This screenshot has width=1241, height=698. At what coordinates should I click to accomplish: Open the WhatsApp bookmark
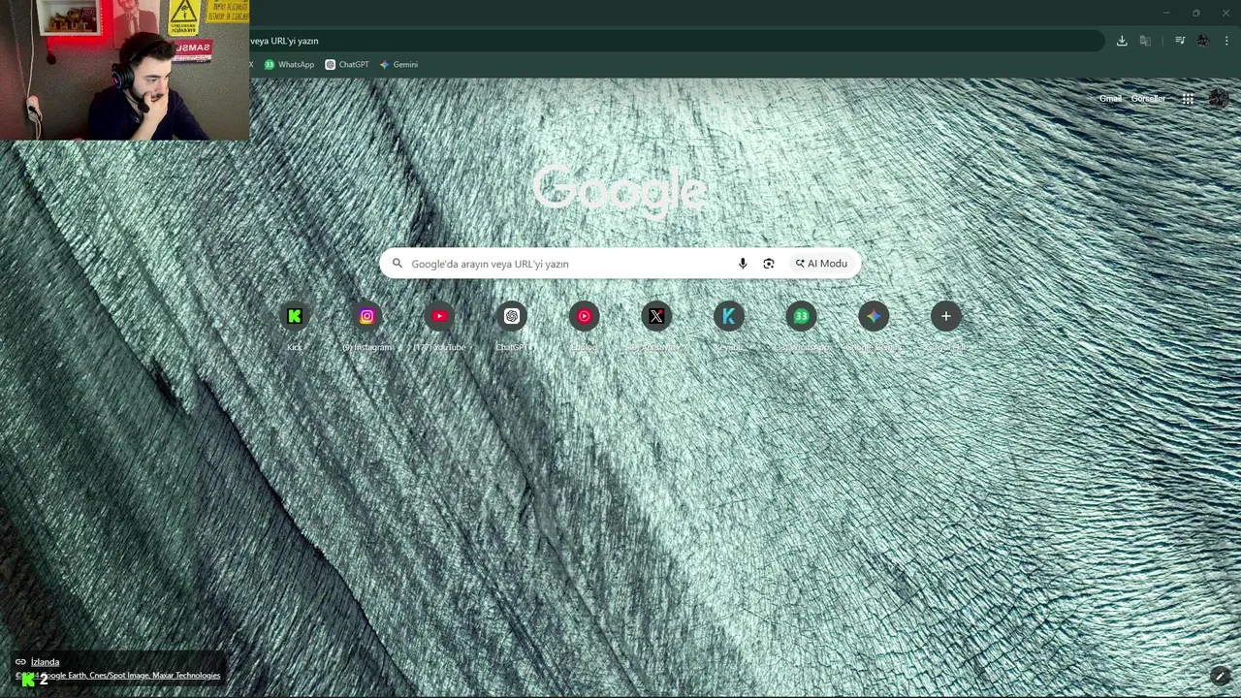coord(289,65)
